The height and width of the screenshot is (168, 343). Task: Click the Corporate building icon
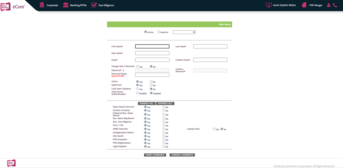42,5
